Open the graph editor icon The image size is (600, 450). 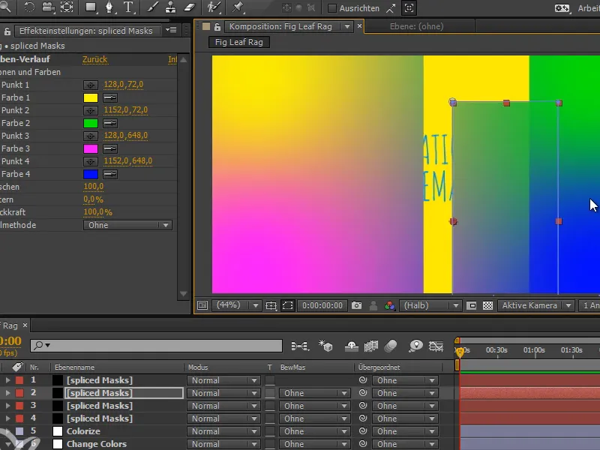[436, 346]
